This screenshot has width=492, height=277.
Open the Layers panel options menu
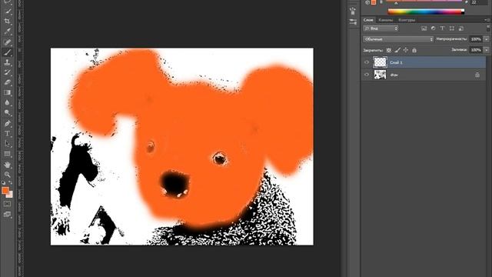tap(487, 20)
